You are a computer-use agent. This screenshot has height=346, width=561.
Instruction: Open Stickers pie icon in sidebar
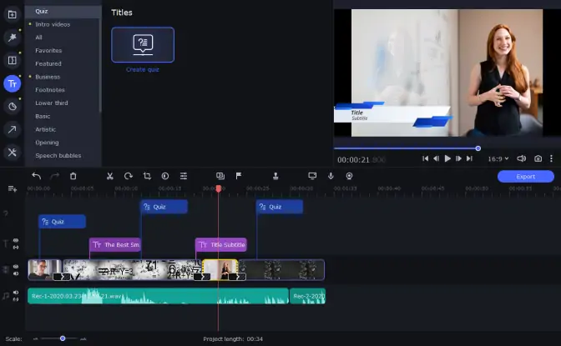[x=13, y=107]
